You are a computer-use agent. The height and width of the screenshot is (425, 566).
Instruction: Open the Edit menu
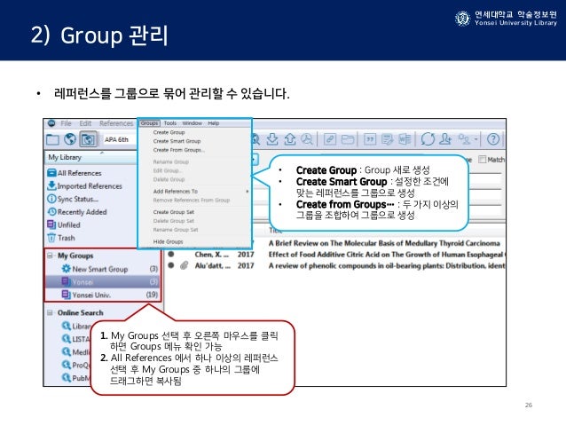[85, 123]
